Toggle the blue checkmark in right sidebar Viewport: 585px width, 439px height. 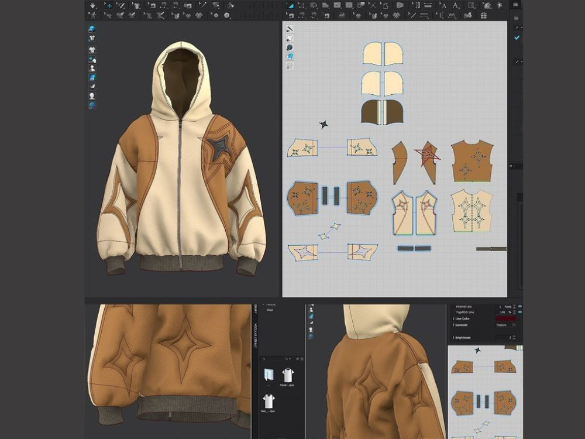[x=517, y=37]
